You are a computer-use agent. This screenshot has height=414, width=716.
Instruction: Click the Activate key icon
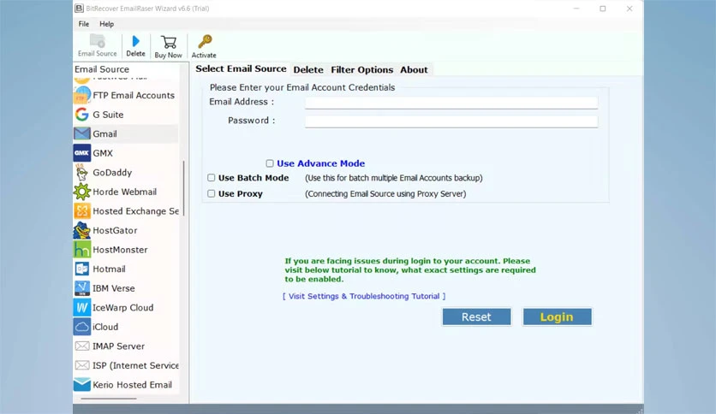click(204, 42)
